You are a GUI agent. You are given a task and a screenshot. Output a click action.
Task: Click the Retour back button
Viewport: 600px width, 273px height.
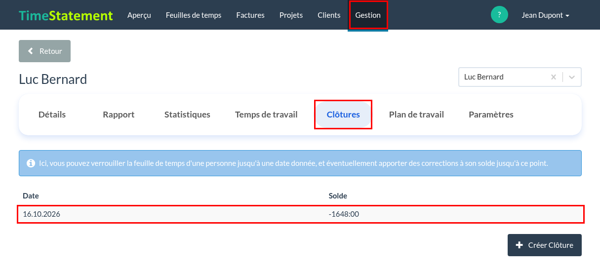coord(44,51)
